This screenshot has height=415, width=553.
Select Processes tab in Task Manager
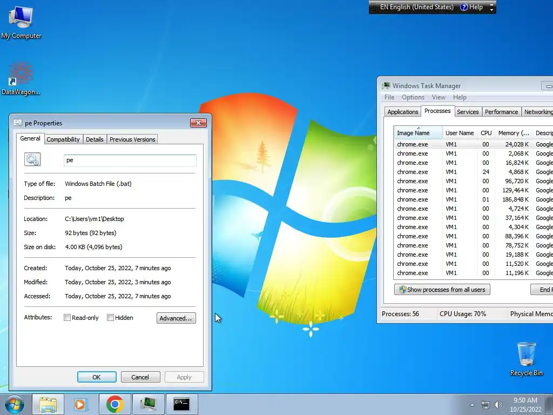[437, 111]
